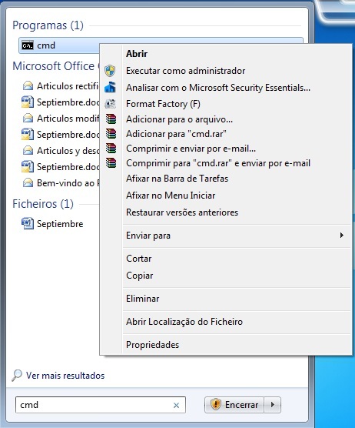Click the cmd program icon
355x428 pixels.
click(28, 45)
